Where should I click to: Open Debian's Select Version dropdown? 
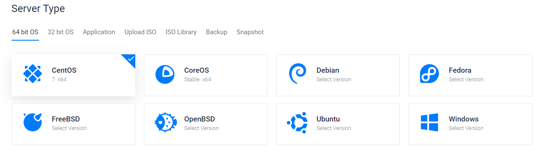point(334,80)
